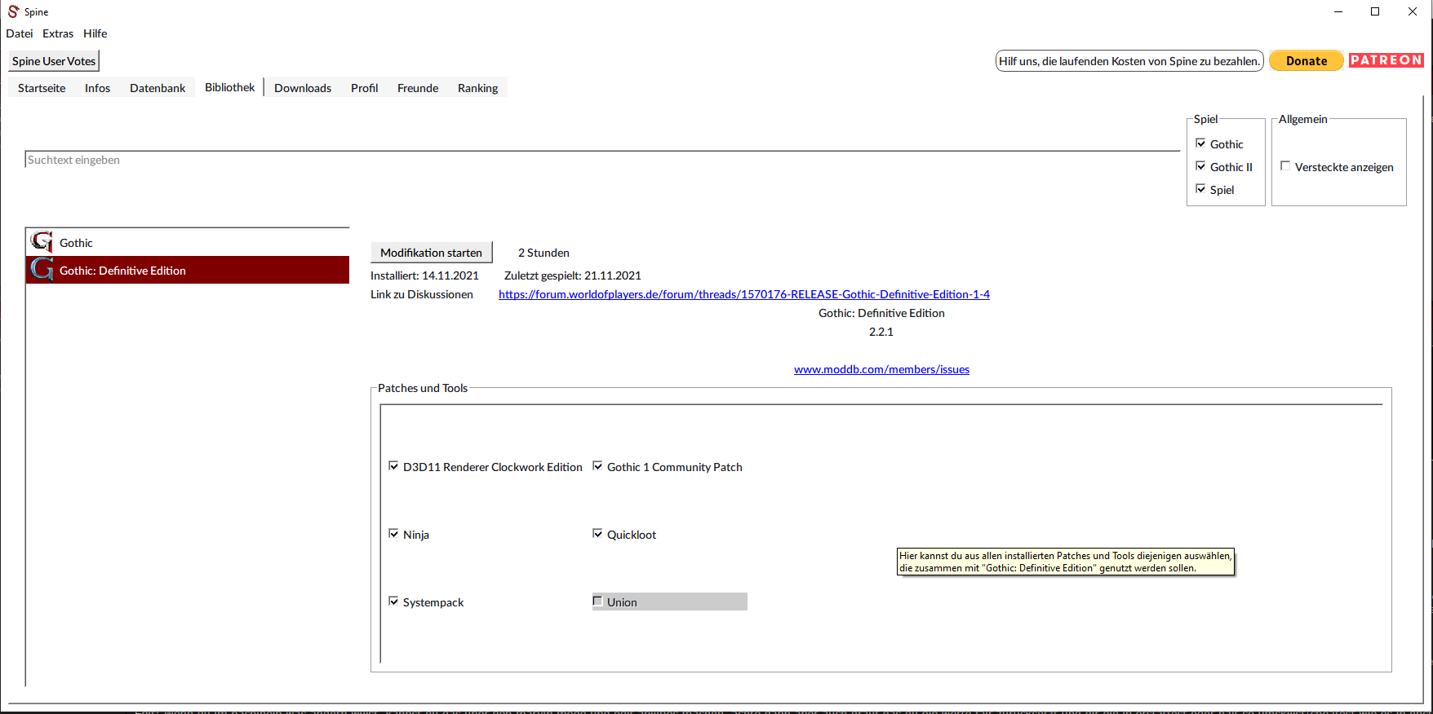Open the Extras menu
The height and width of the screenshot is (714, 1433).
pos(58,33)
